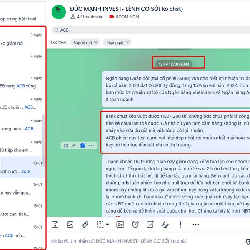Click the blue checkbox icon beside message
250x250 pixels.
[x=83, y=145]
